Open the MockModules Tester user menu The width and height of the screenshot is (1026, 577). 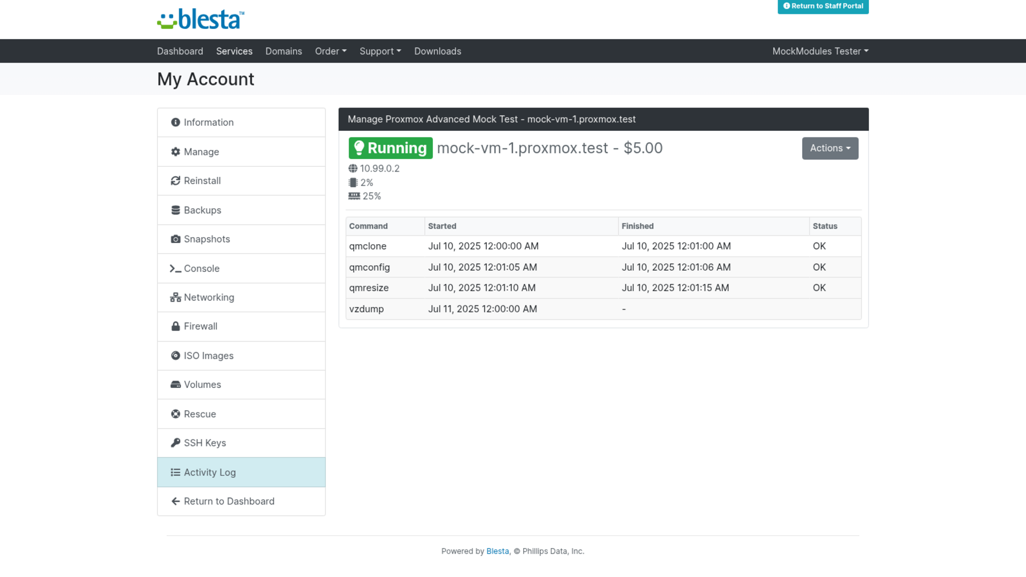[820, 51]
